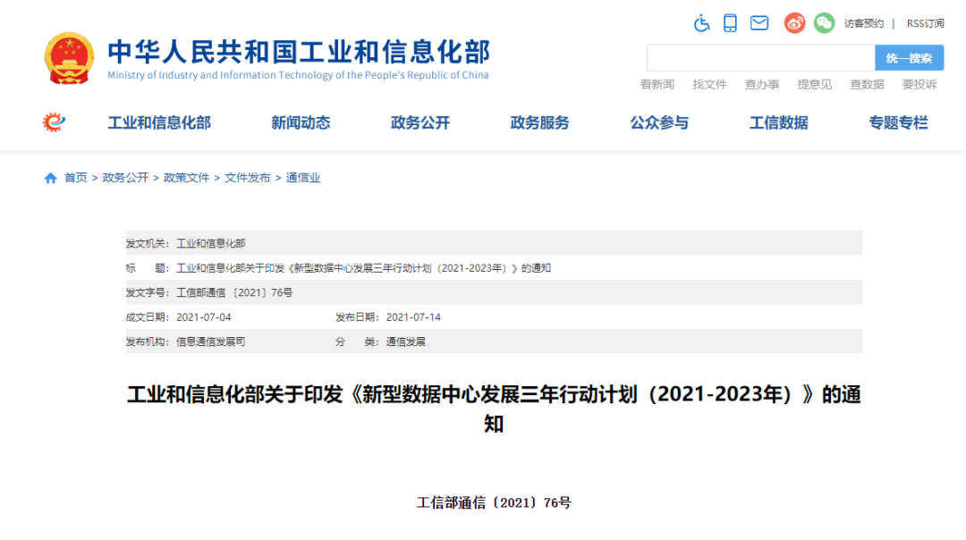
Task: Click the email envelope icon
Action: (x=759, y=23)
